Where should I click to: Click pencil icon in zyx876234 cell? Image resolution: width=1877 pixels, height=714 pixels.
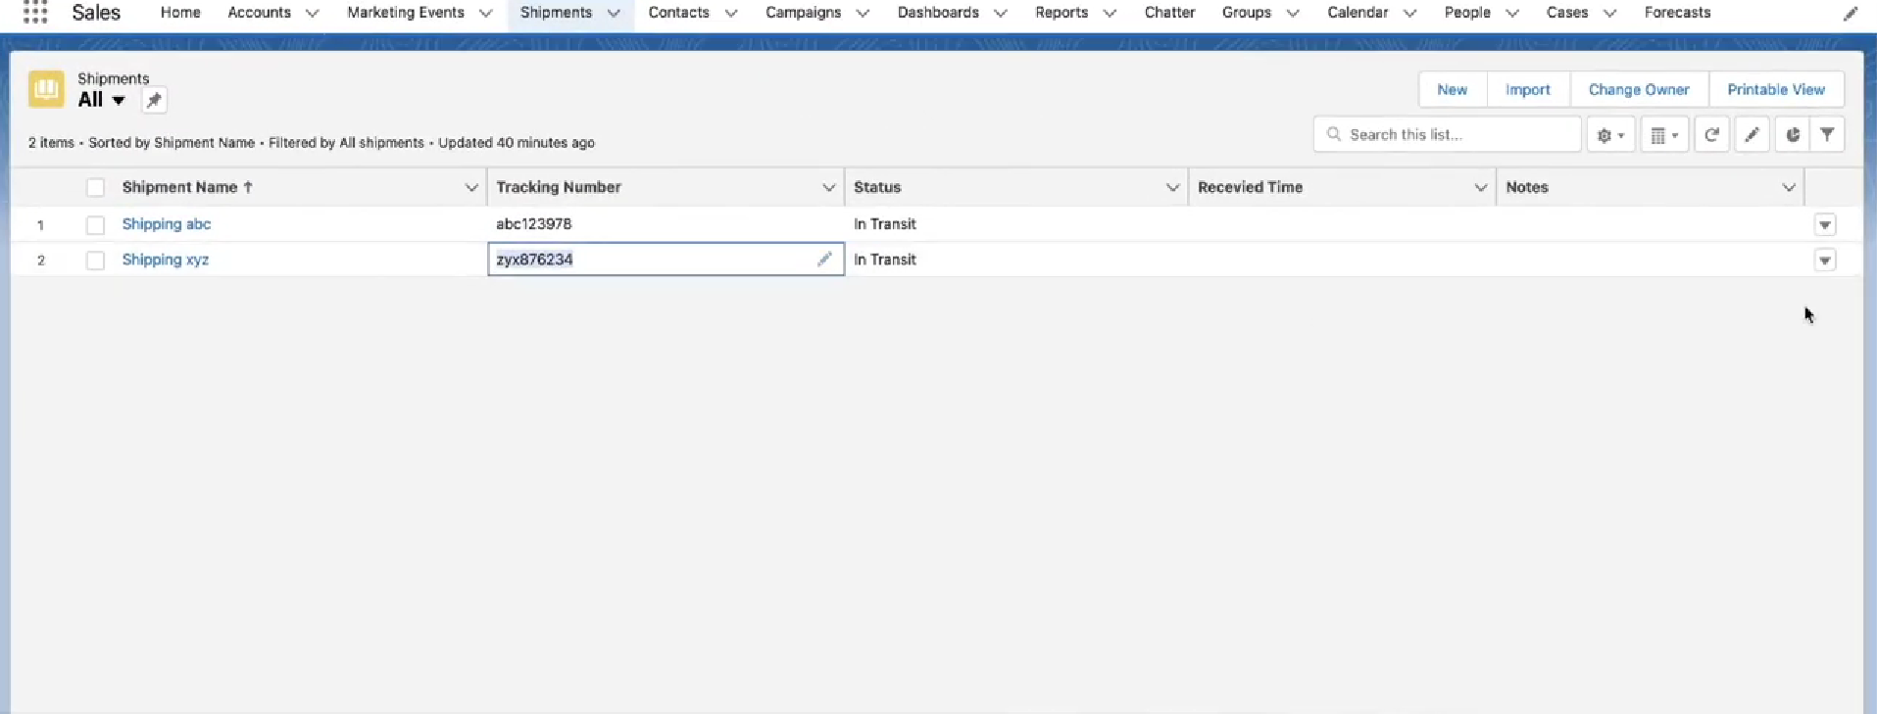click(824, 259)
